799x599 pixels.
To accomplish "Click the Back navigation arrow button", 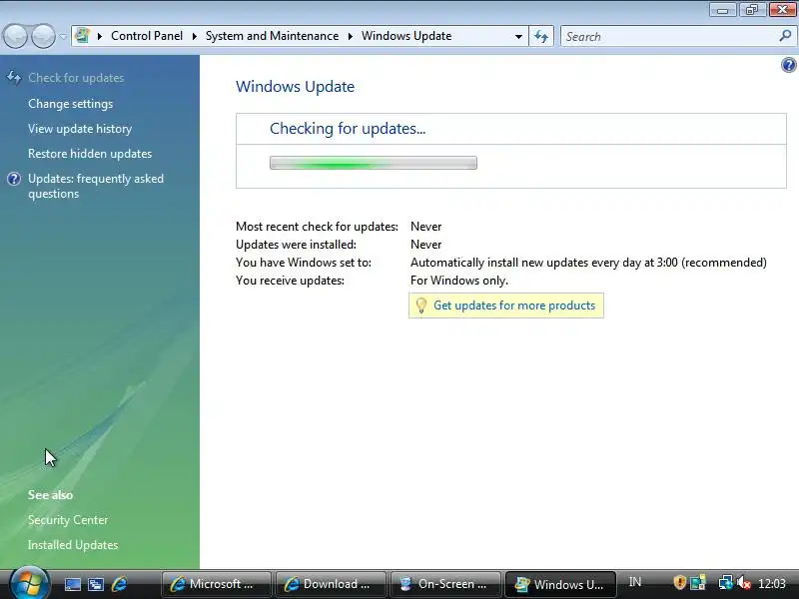I will pos(15,37).
